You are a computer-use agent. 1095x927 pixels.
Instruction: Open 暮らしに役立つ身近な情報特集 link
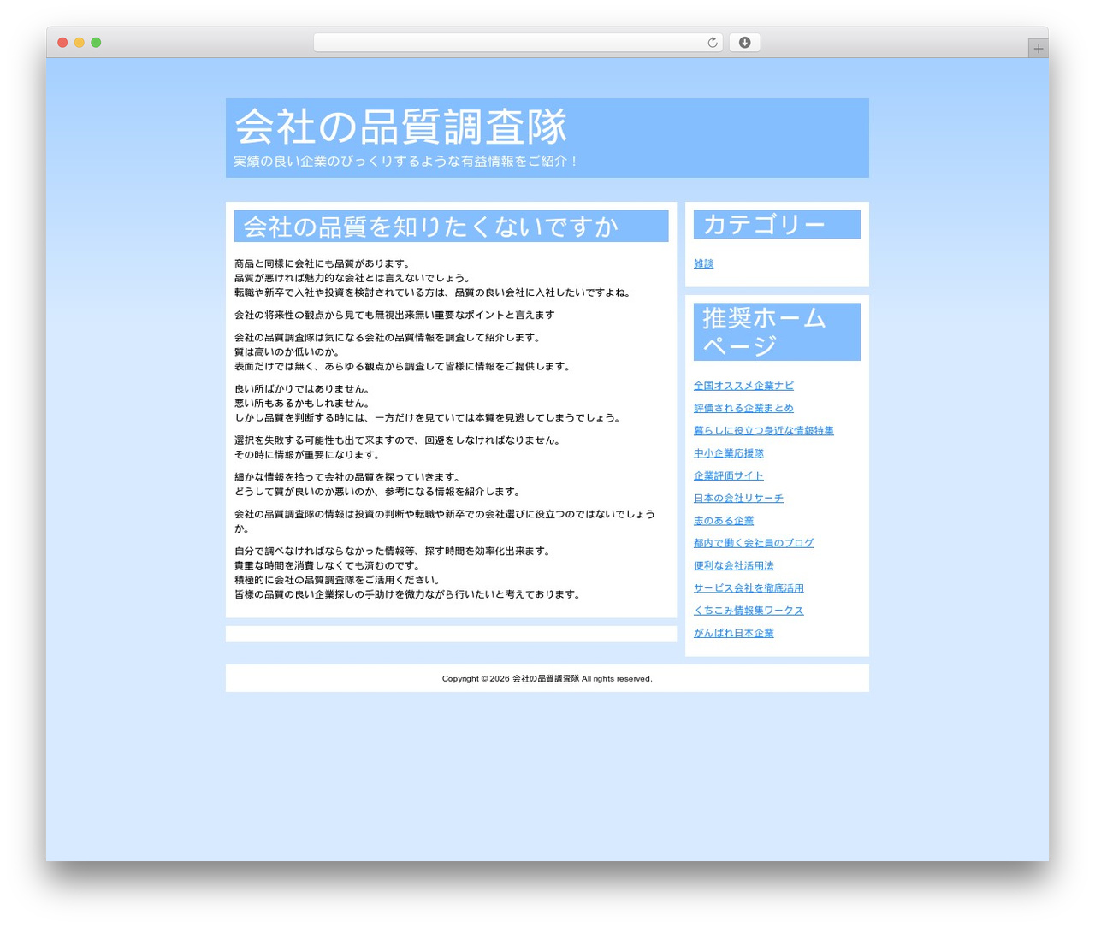[763, 430]
